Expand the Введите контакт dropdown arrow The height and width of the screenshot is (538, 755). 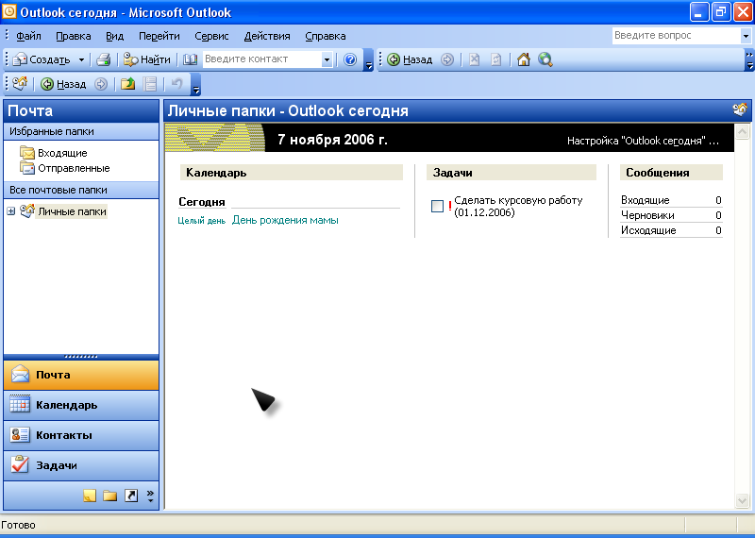[x=327, y=59]
